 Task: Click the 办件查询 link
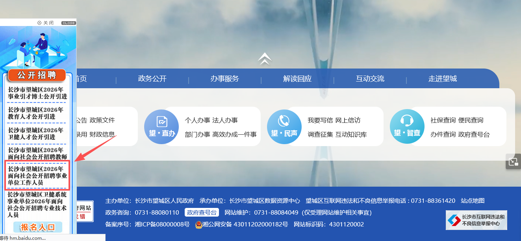click(443, 134)
